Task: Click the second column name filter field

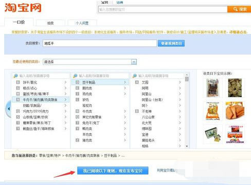Action: pos(100,76)
